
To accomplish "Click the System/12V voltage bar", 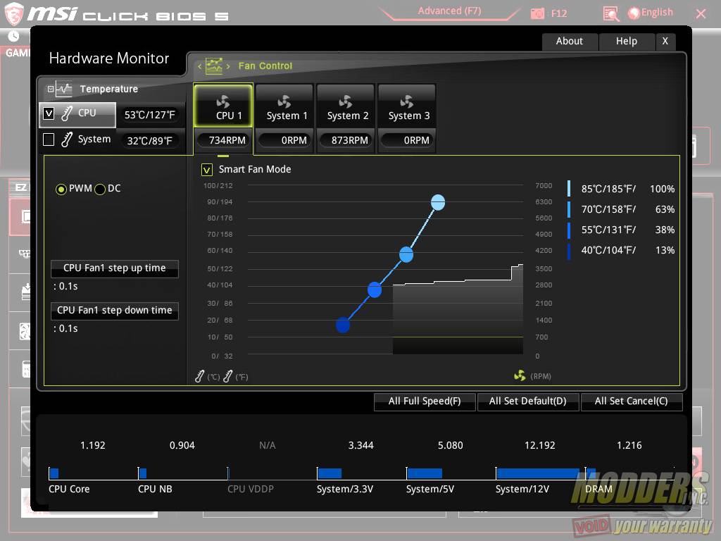I will tap(537, 473).
